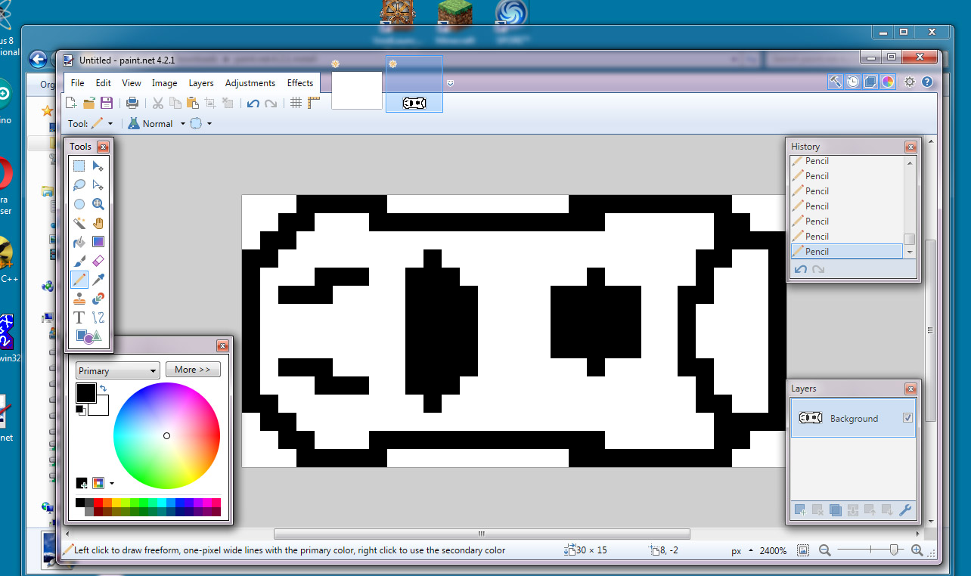
Task: Select the Paintbrush tool
Action: point(79,260)
